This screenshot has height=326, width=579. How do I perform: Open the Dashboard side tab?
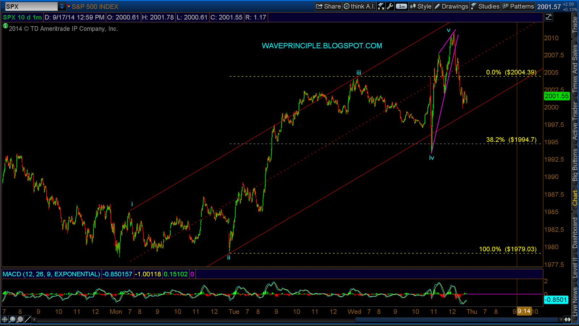coord(575,233)
